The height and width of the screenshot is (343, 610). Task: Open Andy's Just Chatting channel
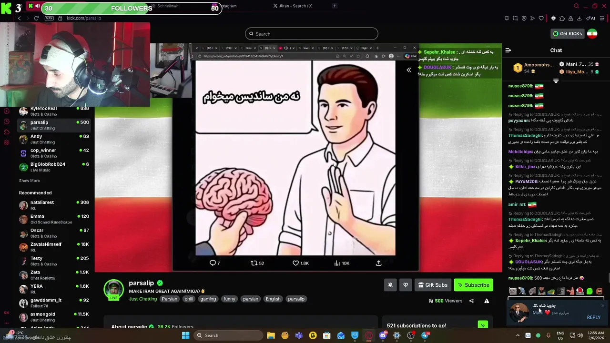(54, 139)
